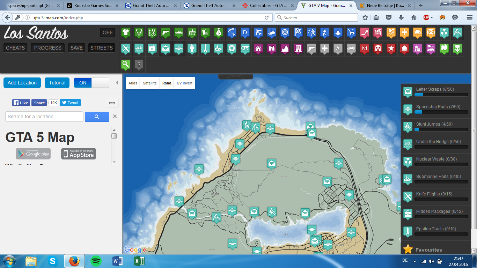Switch off the blue ON toggle
This screenshot has height=268, width=477.
tap(91, 83)
